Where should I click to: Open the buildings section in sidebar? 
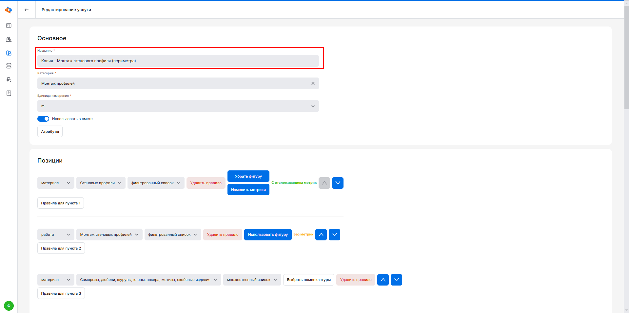tap(9, 39)
